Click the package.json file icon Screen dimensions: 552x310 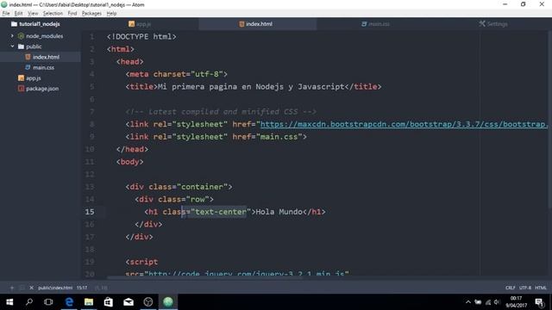21,89
